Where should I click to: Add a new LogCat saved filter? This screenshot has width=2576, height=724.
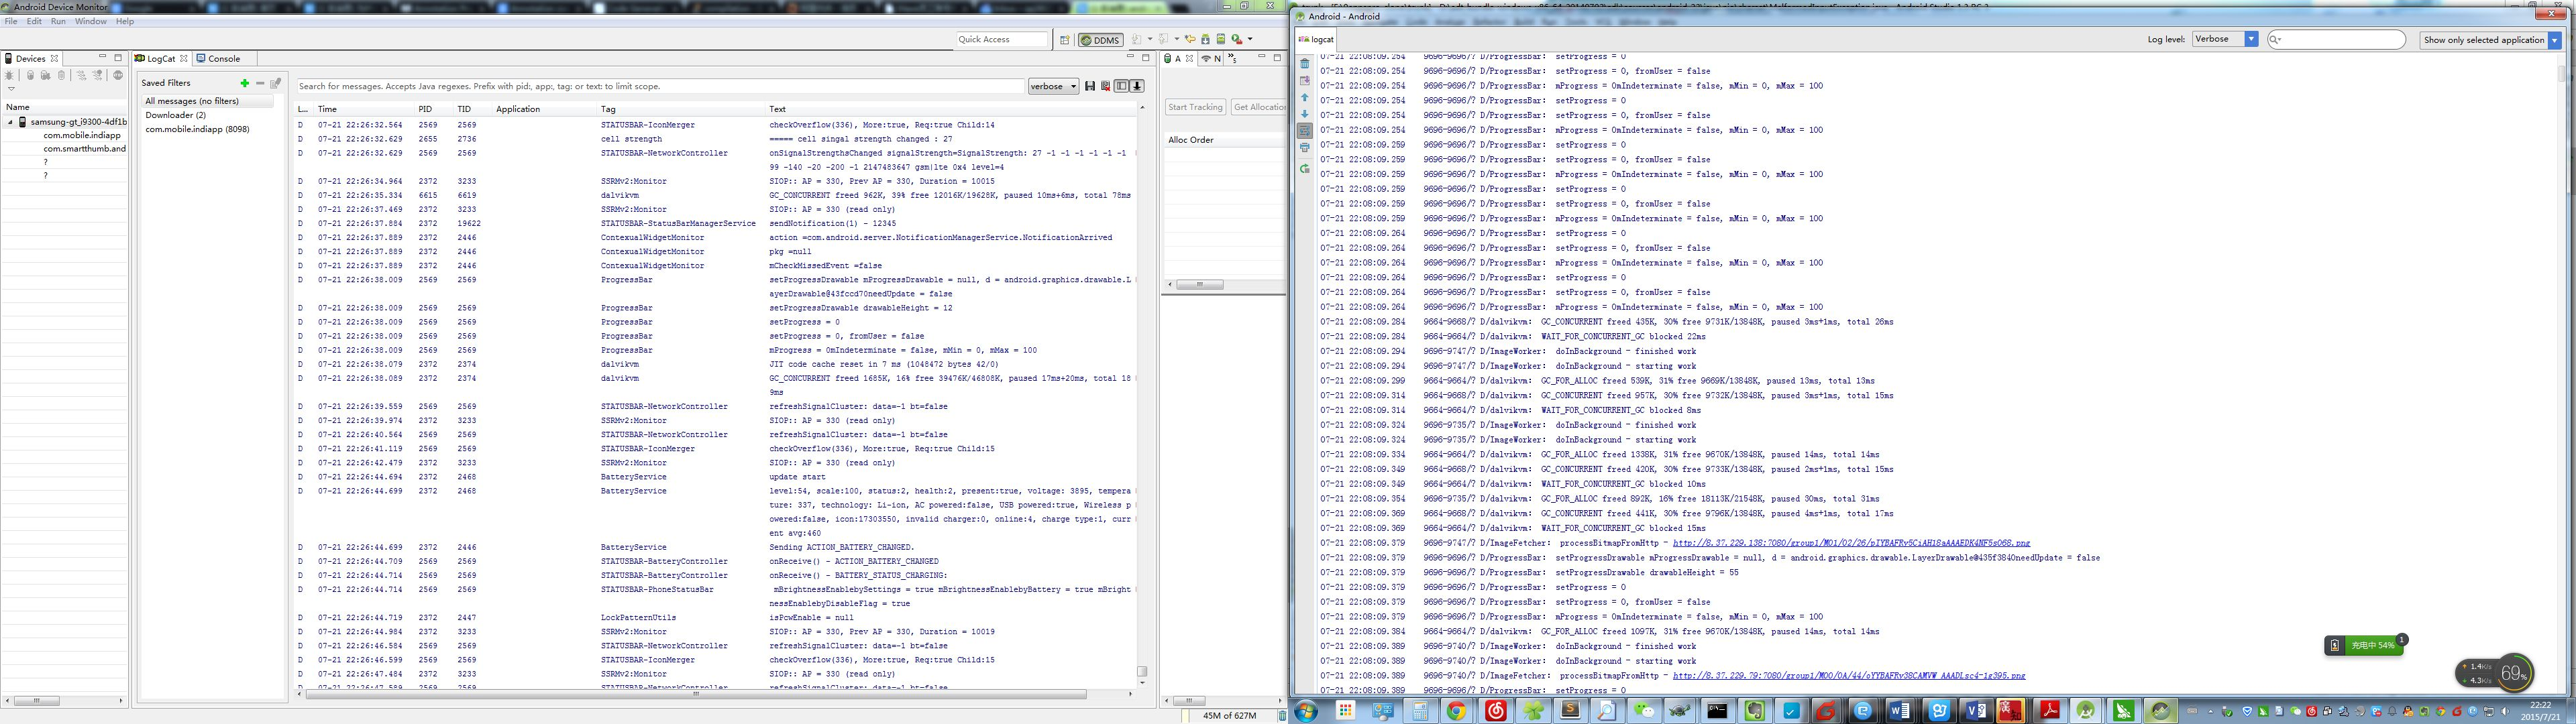[x=244, y=83]
